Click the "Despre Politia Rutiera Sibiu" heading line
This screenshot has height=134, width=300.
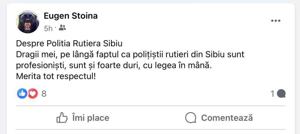click(x=69, y=44)
